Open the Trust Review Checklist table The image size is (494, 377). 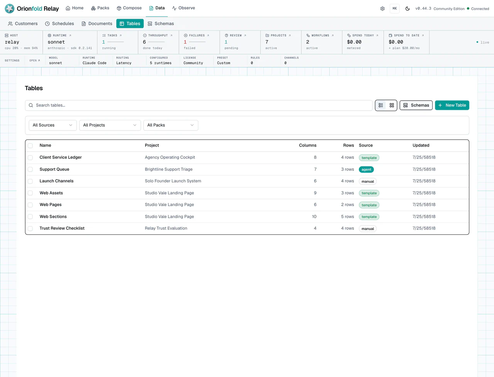point(62,228)
